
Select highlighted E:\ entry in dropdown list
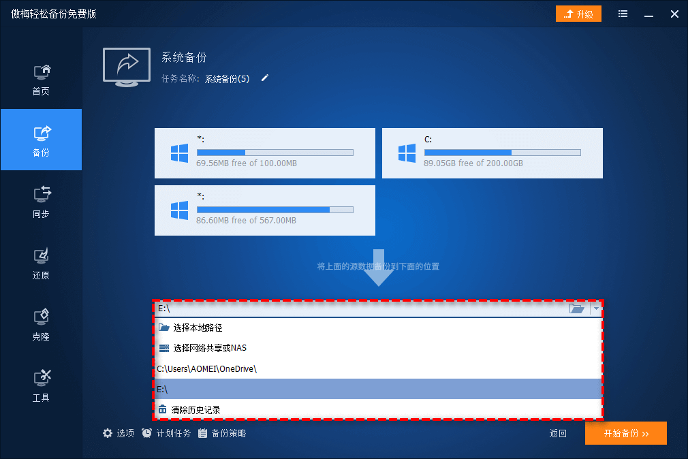(x=378, y=389)
